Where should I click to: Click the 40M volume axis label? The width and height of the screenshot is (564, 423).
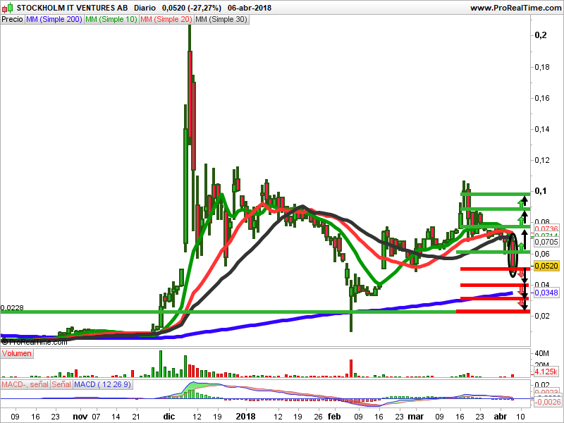[x=541, y=353]
